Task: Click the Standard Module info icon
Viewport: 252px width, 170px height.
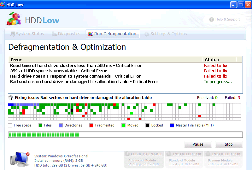Action: tap(169, 154)
